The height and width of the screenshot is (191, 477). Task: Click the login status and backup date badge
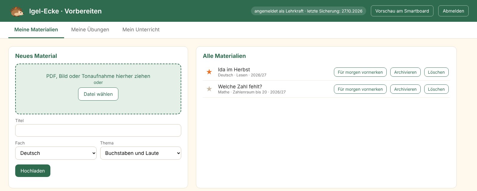pos(309,11)
